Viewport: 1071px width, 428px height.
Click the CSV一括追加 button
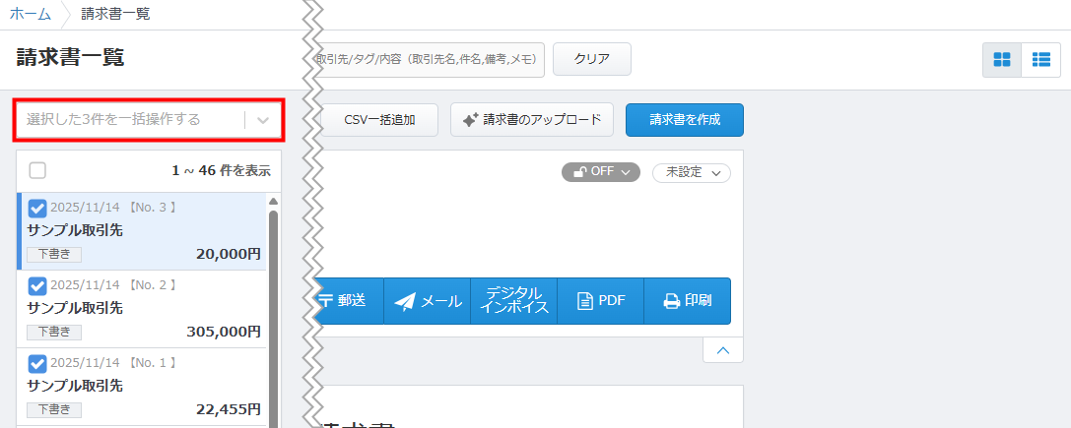pyautogui.click(x=378, y=120)
